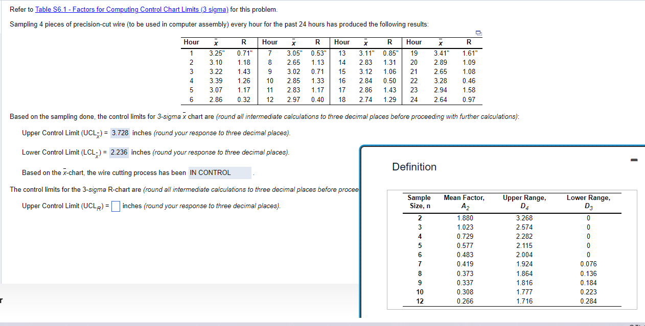Image resolution: width=645 pixels, height=326 pixels.
Task: Click Hour 1 mean value 3.25
Action: click(x=215, y=53)
